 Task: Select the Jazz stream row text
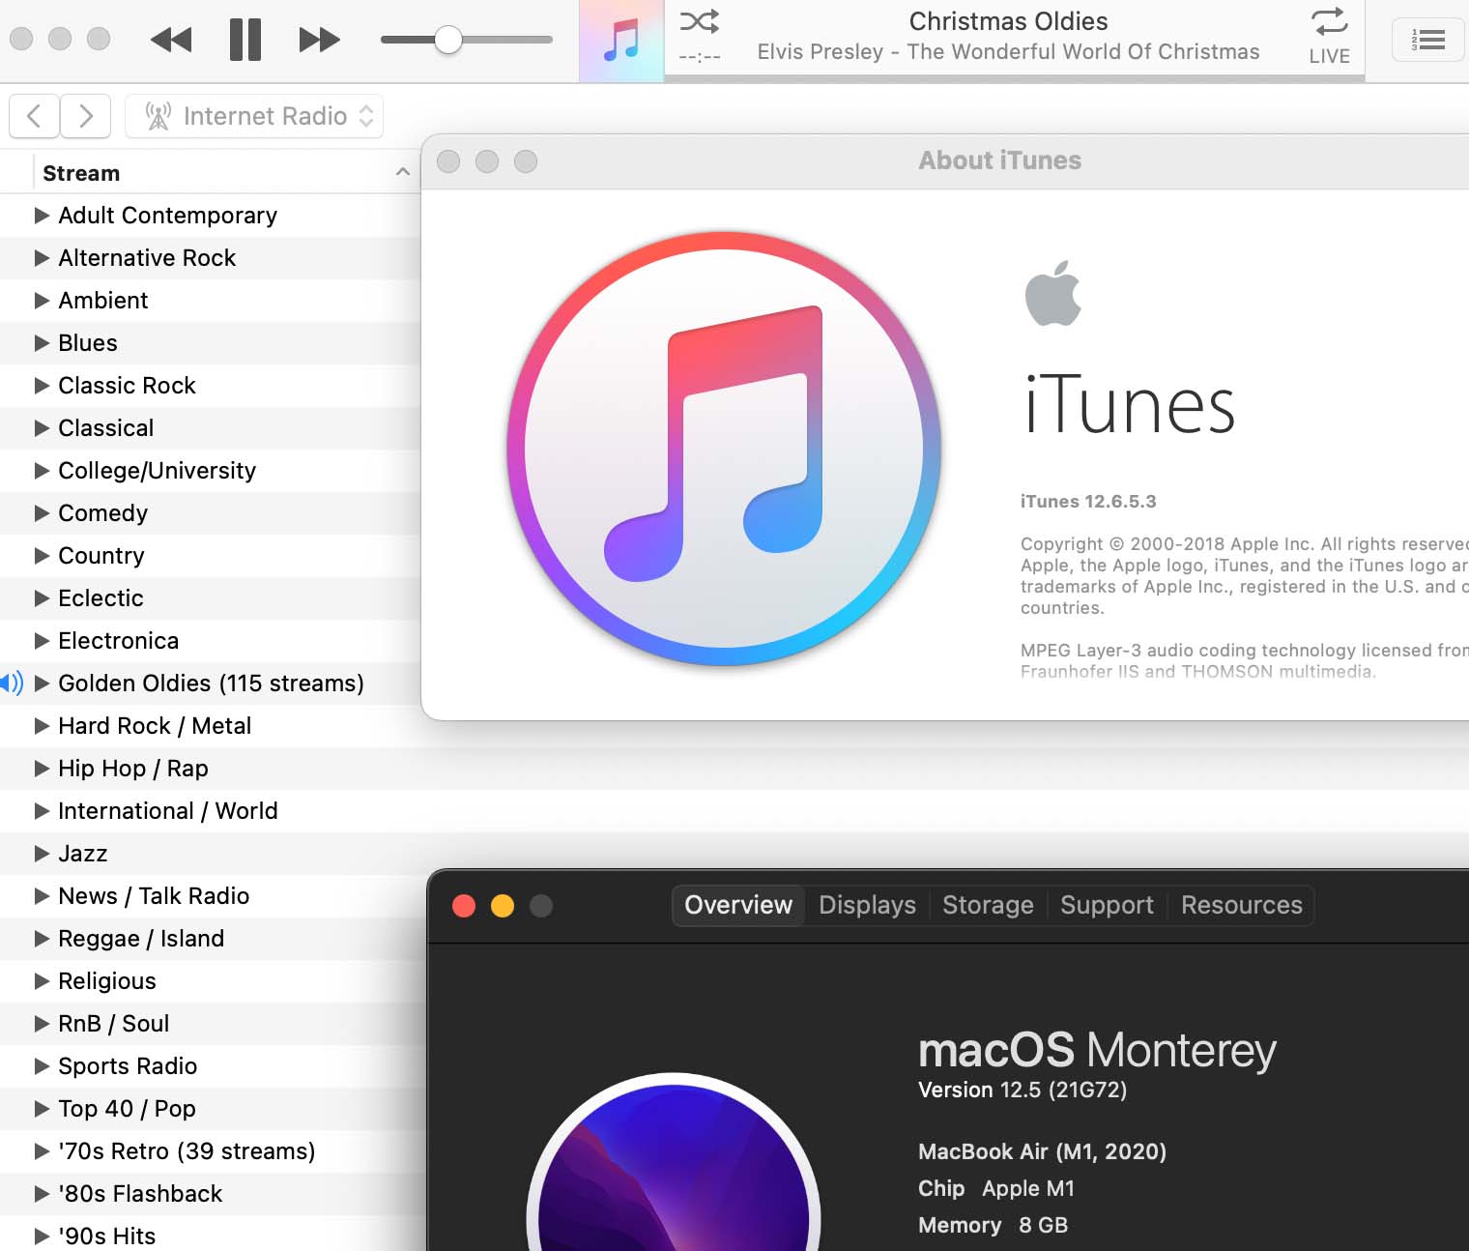(x=83, y=854)
